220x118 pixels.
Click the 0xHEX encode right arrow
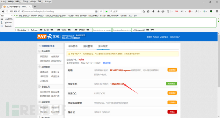pos(52,30)
